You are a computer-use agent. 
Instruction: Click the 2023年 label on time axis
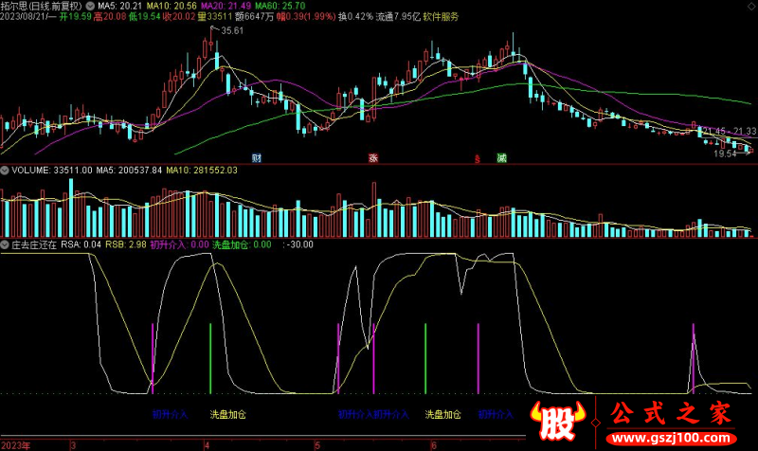click(15, 445)
